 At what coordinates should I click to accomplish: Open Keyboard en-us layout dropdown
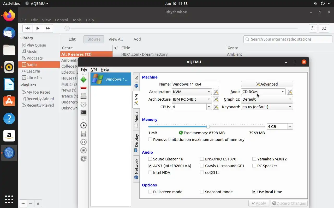click(x=267, y=107)
